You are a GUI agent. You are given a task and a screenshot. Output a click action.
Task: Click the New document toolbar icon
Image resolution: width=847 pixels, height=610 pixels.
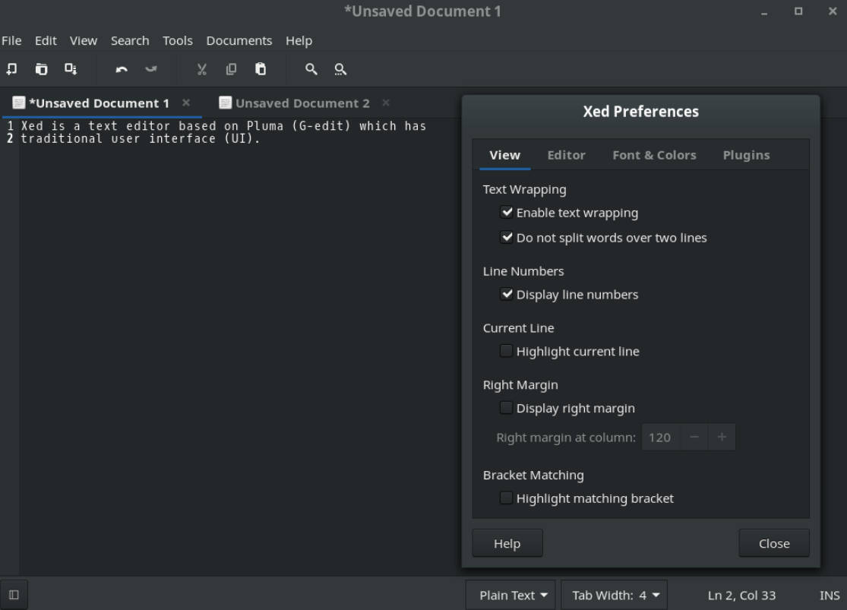tap(12, 69)
